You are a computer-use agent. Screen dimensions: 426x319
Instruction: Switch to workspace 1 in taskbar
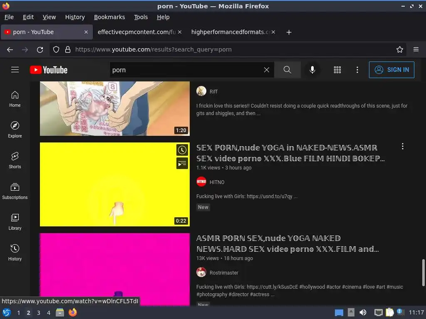pos(18,313)
